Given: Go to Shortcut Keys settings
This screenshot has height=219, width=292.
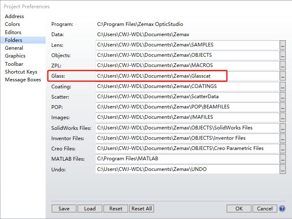Looking at the screenshot, I should (x=21, y=72).
